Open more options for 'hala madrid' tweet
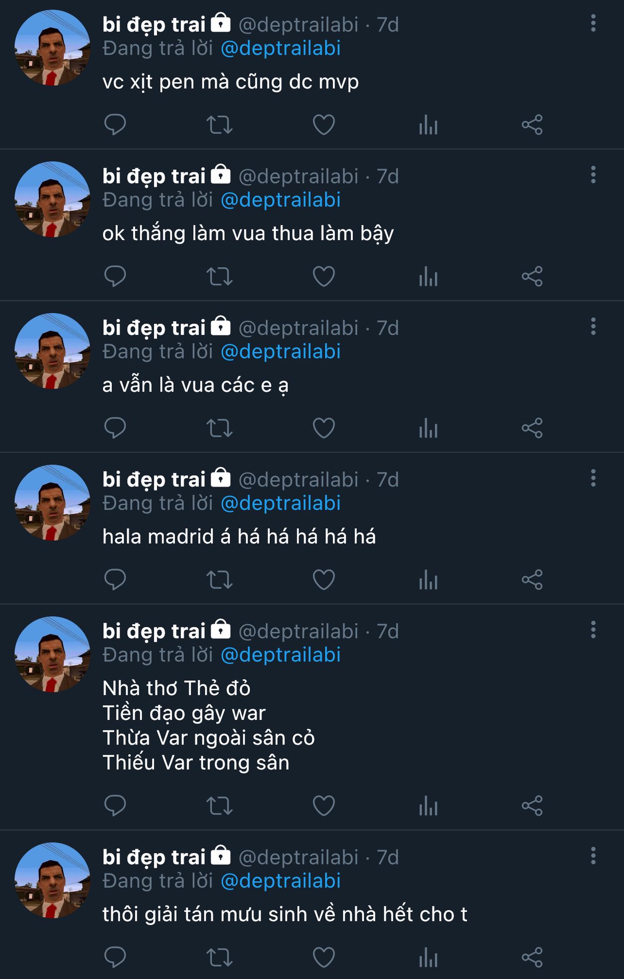This screenshot has width=624, height=979. click(x=593, y=478)
